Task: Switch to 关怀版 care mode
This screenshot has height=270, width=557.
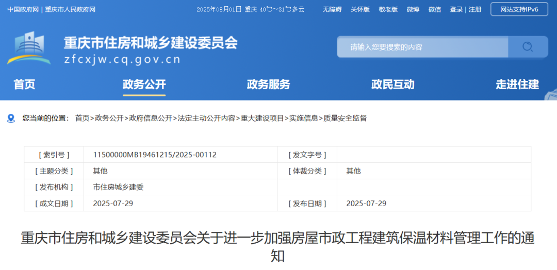Action: (360, 9)
